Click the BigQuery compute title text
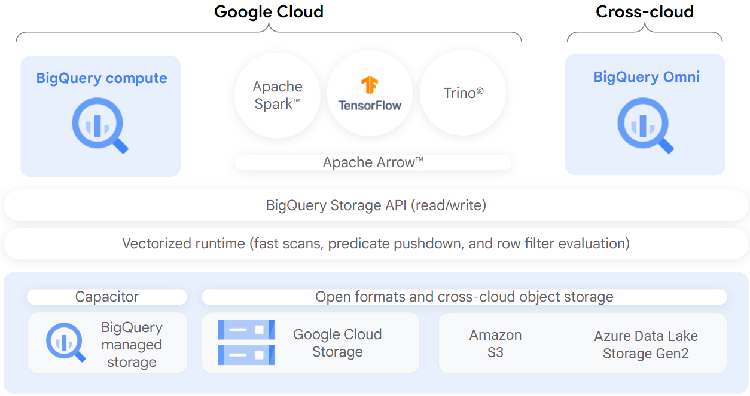This screenshot has height=396, width=750. (x=102, y=78)
